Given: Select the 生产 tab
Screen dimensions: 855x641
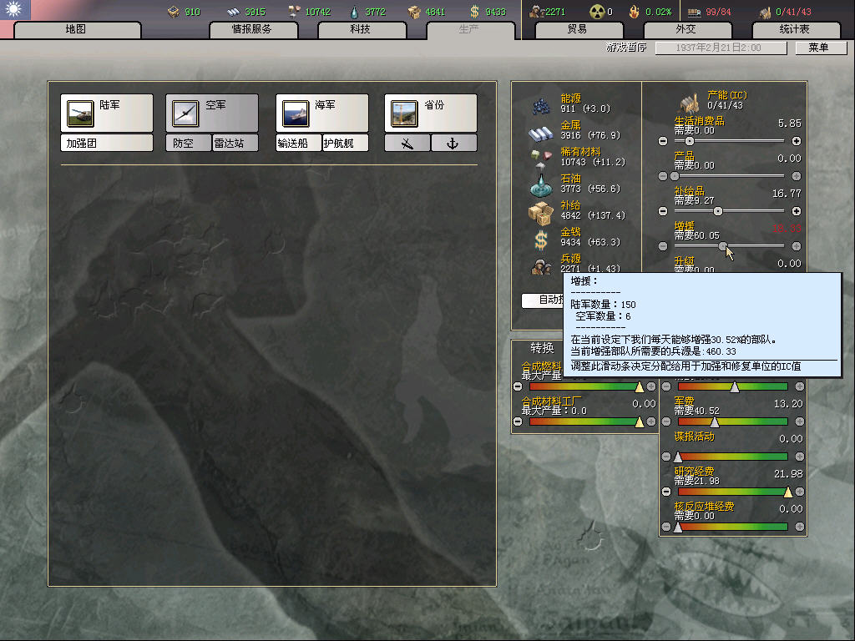Looking at the screenshot, I should coord(470,29).
